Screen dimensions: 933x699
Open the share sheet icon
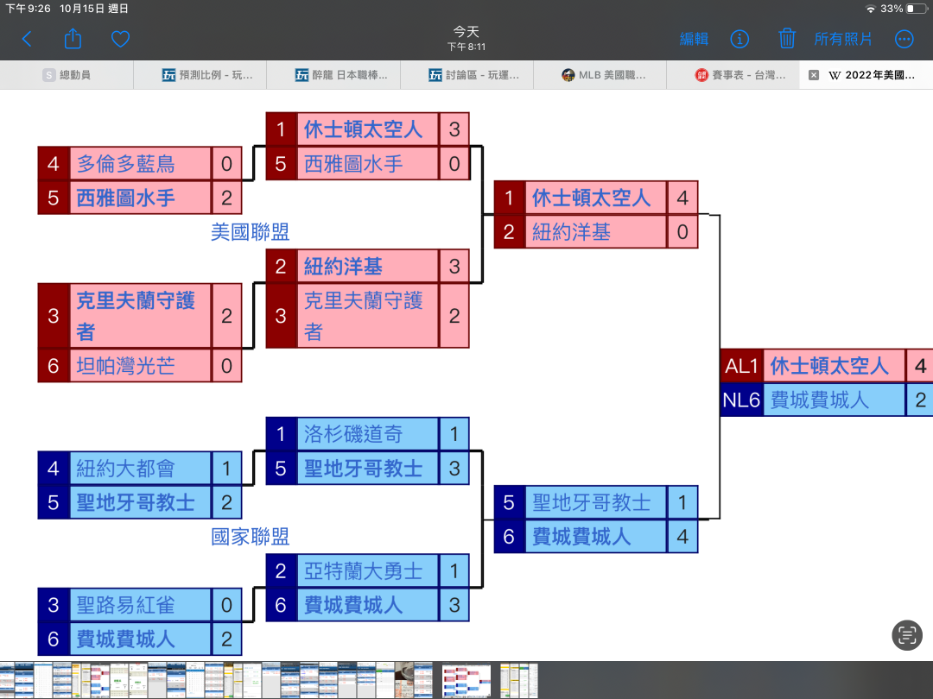click(x=73, y=39)
